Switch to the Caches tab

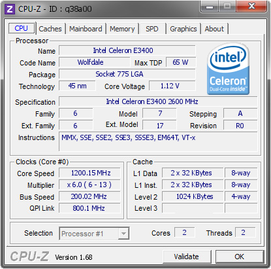50,29
